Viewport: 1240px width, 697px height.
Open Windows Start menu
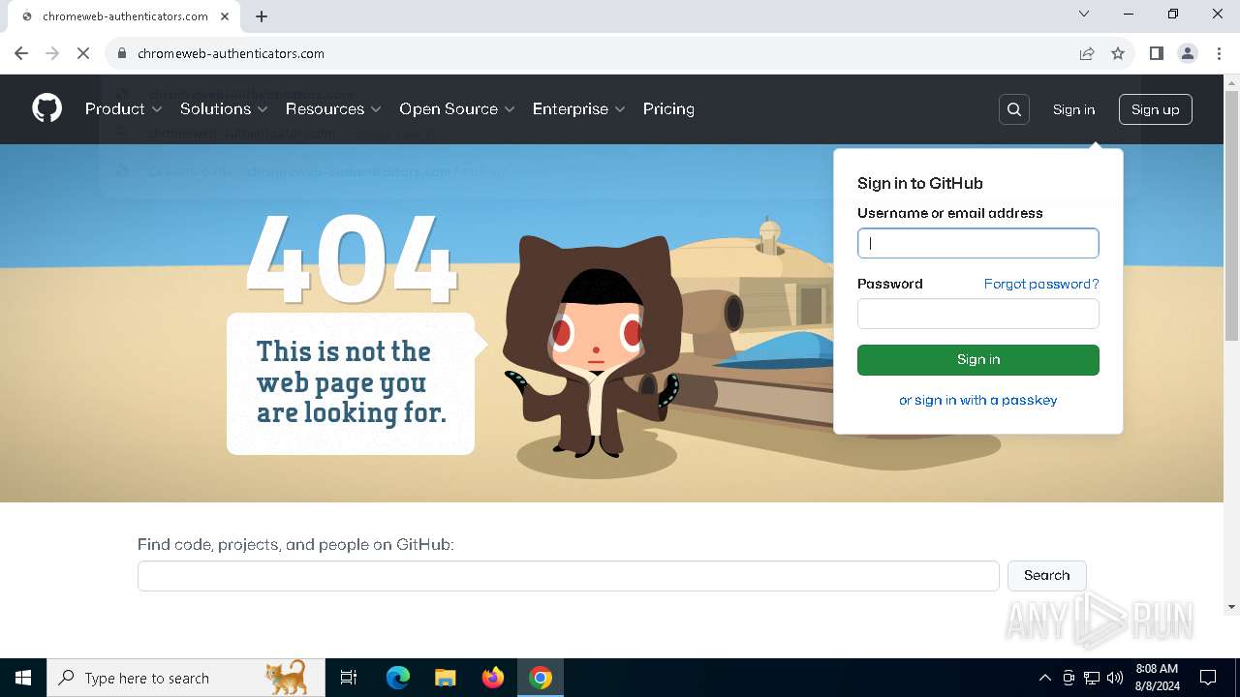pos(23,678)
